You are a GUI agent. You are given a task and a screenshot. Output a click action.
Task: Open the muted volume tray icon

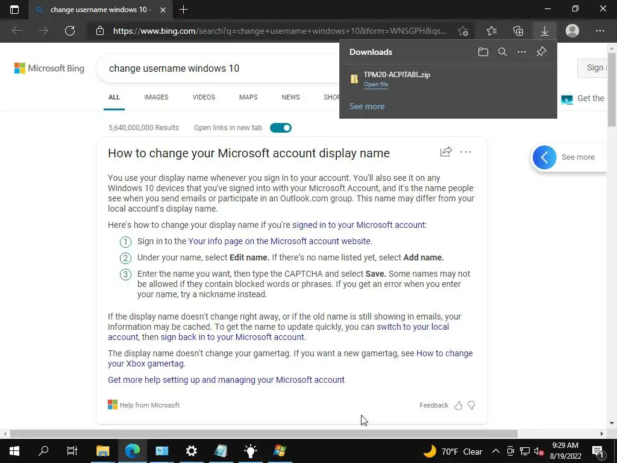click(539, 451)
